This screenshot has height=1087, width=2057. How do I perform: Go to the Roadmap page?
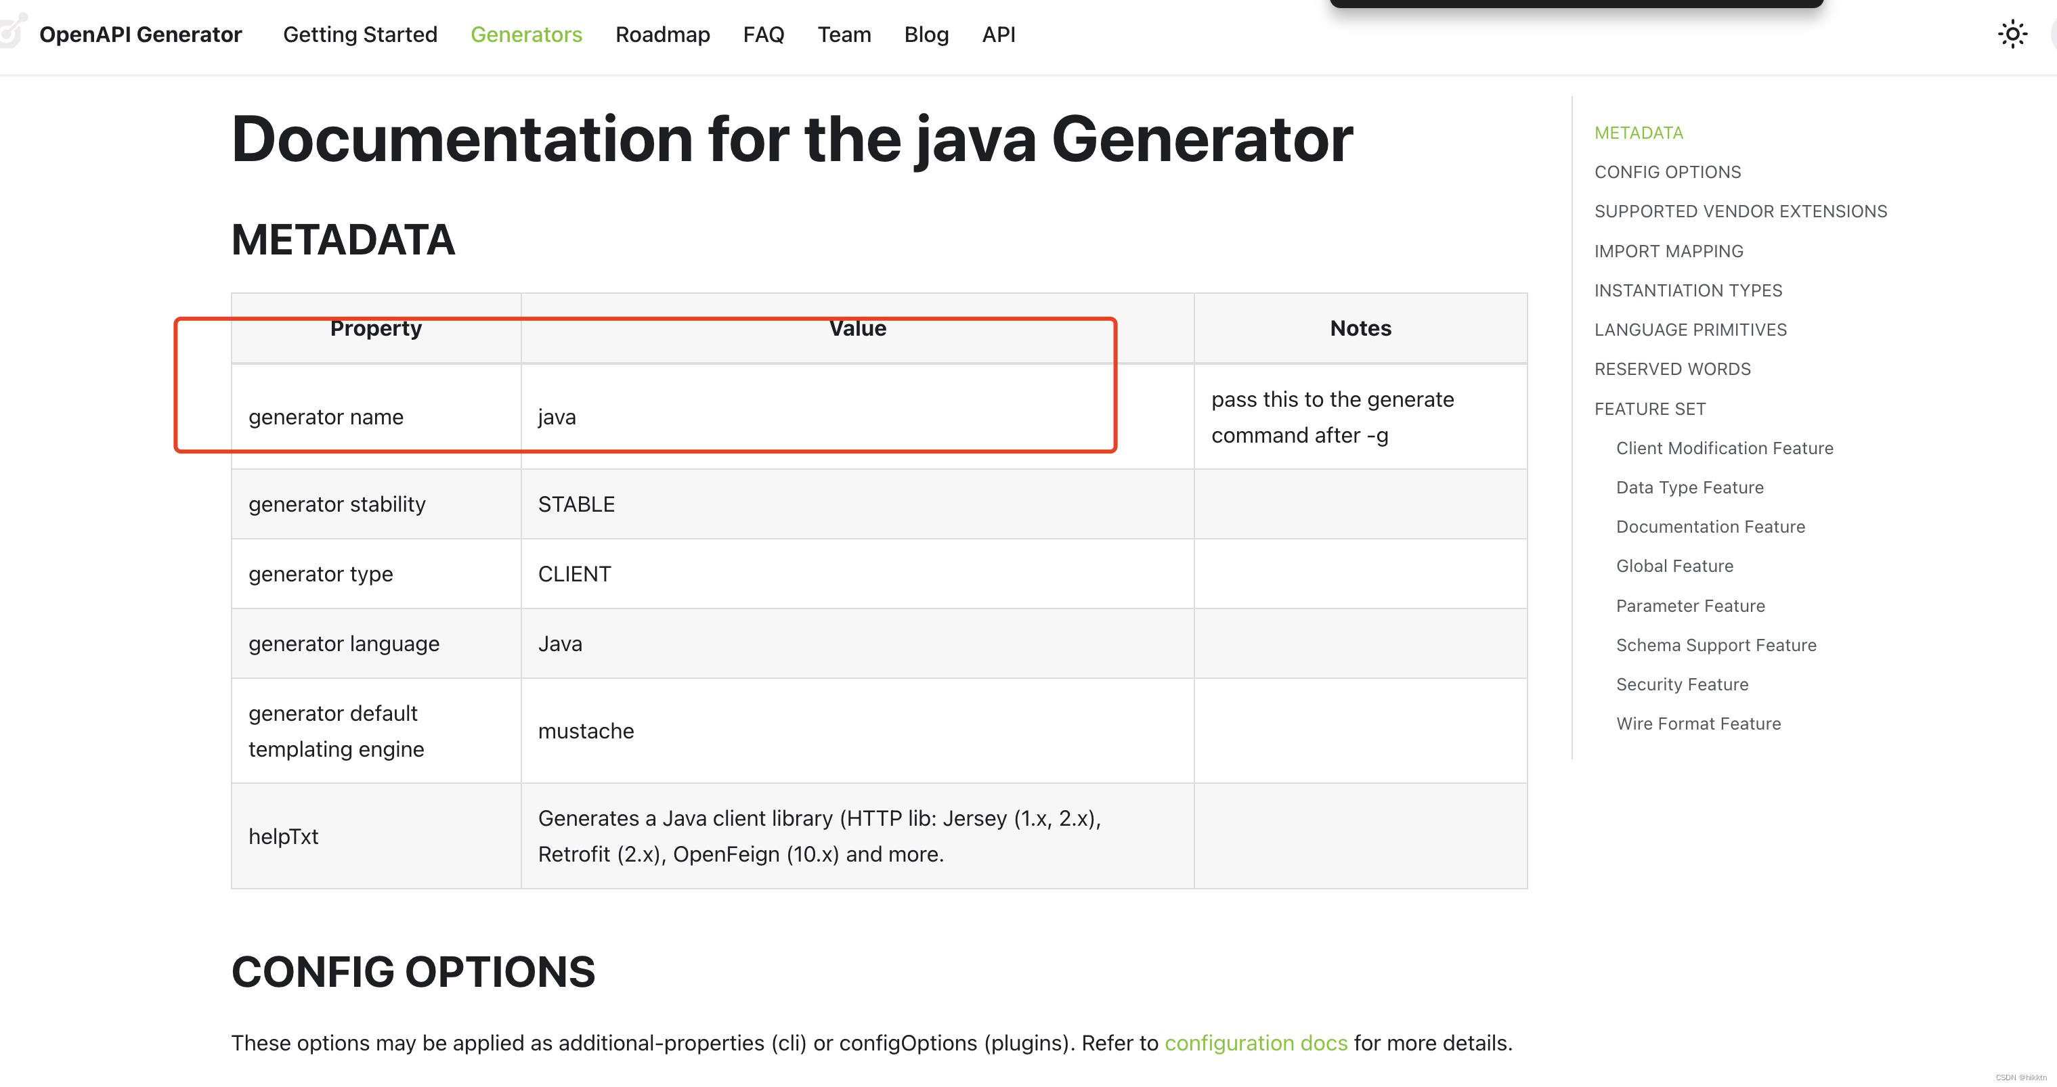coord(662,35)
